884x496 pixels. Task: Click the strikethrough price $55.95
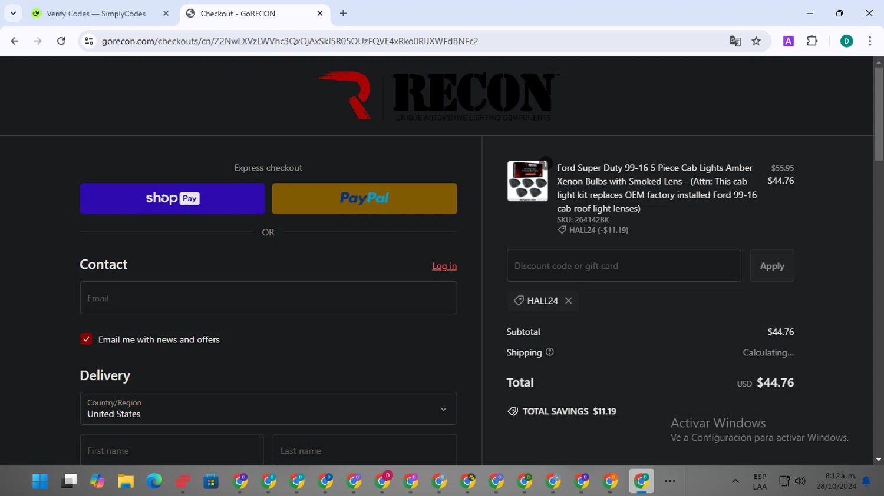tap(782, 168)
